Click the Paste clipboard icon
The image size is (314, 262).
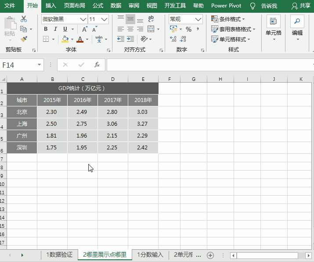(10, 23)
